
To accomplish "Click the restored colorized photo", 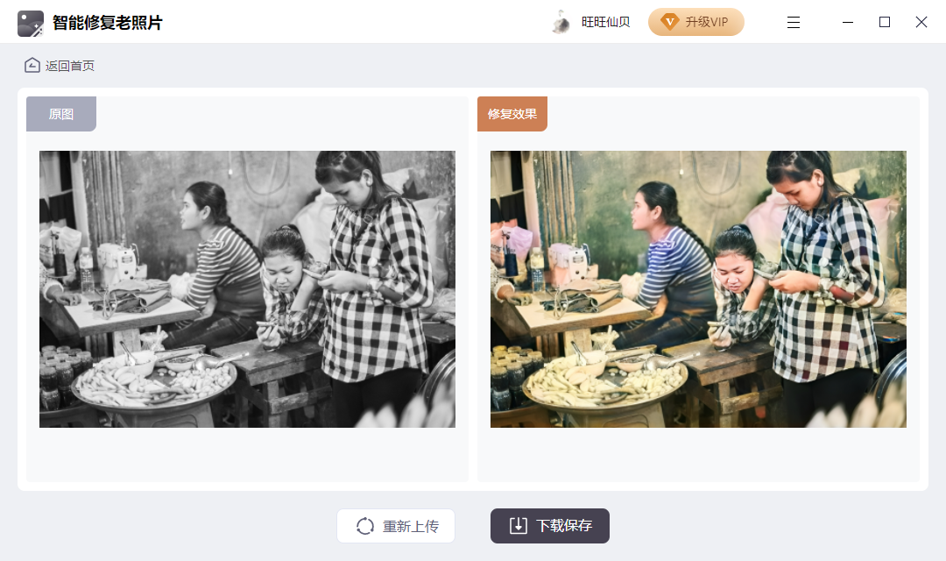I will coord(698,289).
